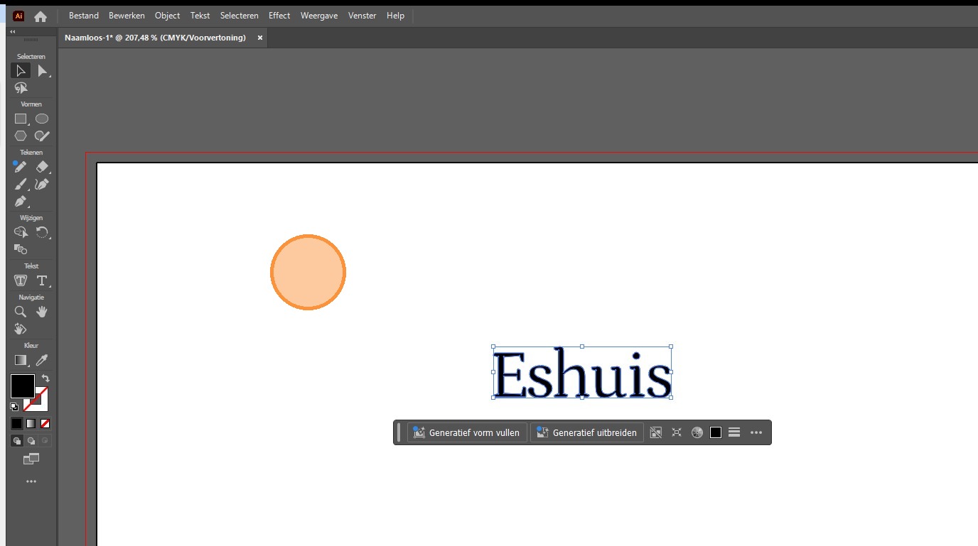Select the Rotate View tool
This screenshot has width=978, height=546.
(x=21, y=329)
